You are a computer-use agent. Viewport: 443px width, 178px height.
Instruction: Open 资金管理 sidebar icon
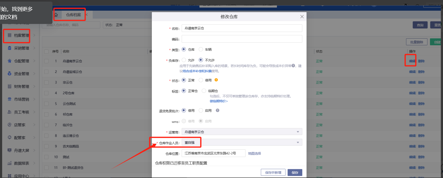(10, 74)
